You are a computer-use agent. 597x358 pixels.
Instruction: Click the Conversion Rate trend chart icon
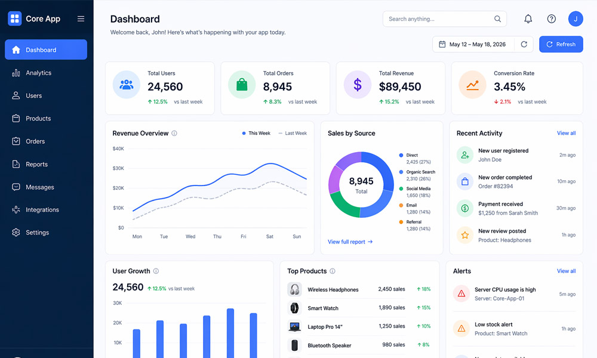pyautogui.click(x=472, y=85)
